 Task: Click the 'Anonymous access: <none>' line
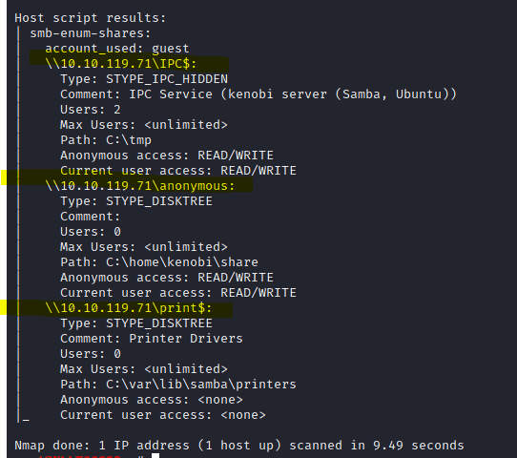(152, 400)
